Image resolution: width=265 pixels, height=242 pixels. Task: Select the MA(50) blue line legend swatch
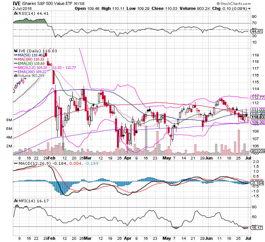(x=16, y=55)
